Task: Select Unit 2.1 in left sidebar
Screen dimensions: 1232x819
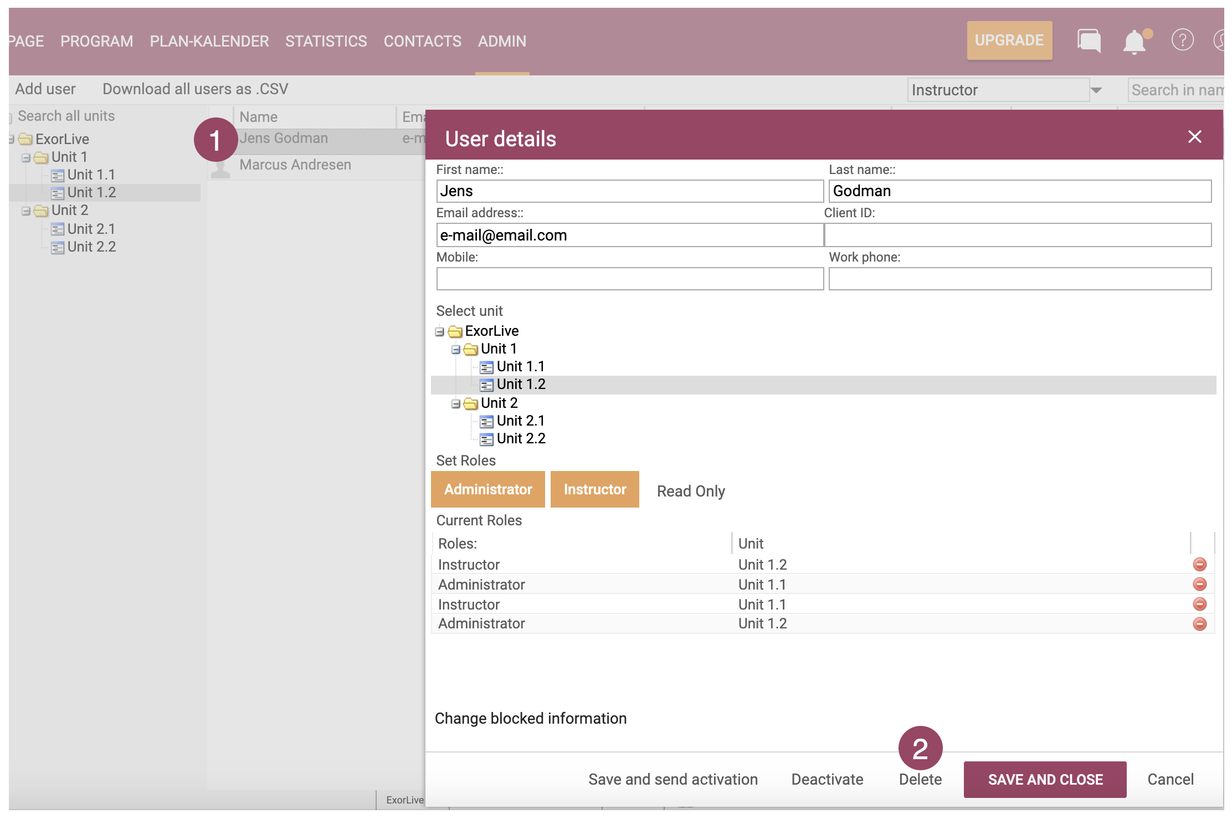Action: [x=91, y=229]
